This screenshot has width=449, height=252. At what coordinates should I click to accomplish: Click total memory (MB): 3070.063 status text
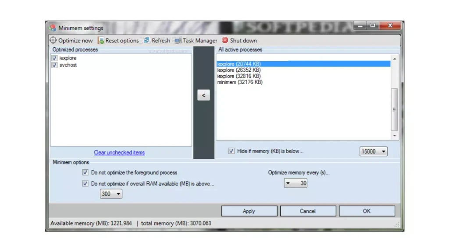point(176,223)
